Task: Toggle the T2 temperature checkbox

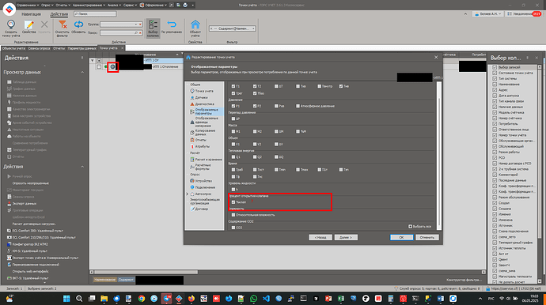Action: [255, 86]
